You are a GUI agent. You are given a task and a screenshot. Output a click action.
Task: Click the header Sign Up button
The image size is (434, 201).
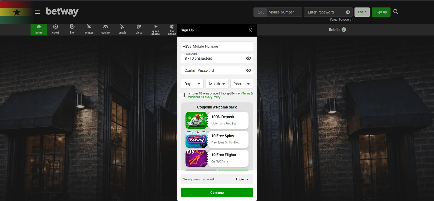click(381, 12)
